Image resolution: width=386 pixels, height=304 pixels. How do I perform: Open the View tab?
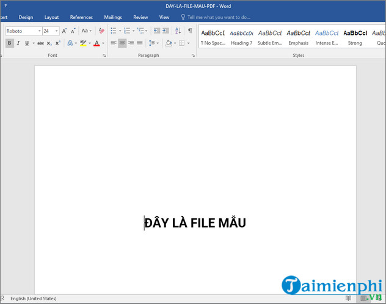(164, 17)
